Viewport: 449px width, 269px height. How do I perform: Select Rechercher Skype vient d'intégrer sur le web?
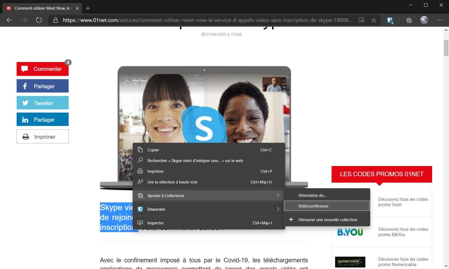point(209,161)
